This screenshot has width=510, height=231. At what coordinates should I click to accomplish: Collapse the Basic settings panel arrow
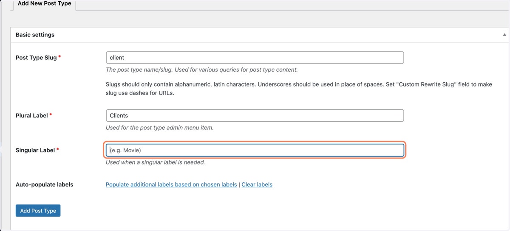(x=504, y=35)
